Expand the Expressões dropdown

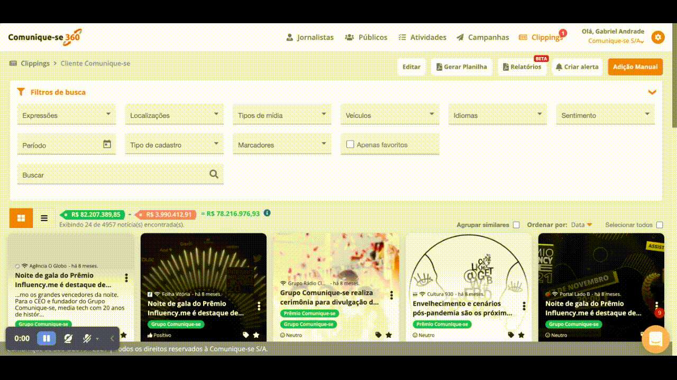click(67, 115)
